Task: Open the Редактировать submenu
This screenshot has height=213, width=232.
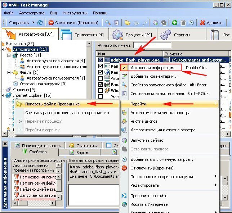Action: coord(169,185)
